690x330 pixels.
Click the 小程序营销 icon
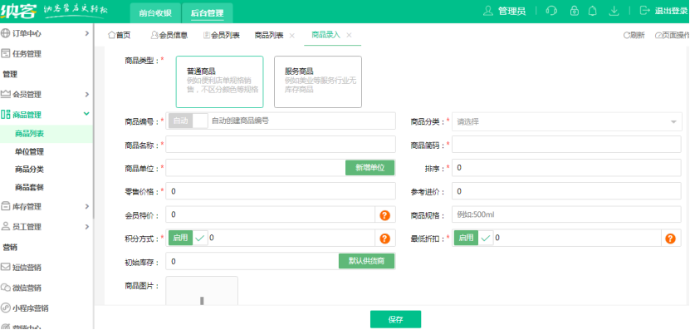[x=5, y=308]
